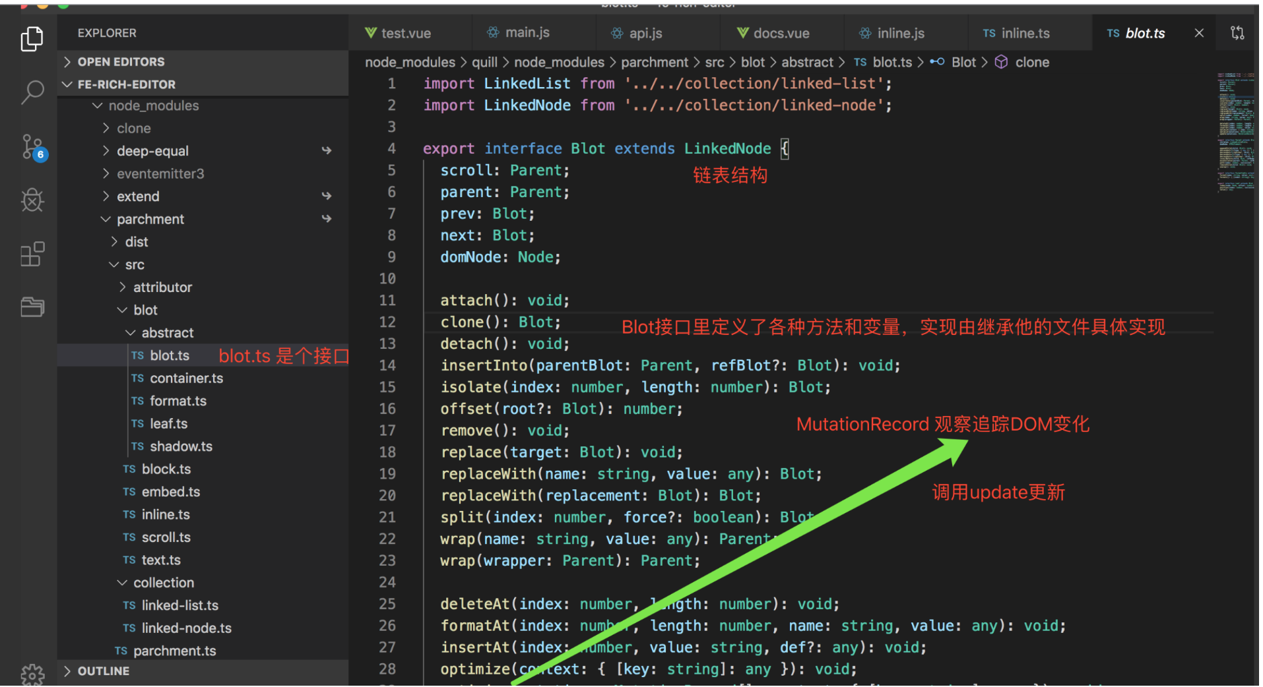The image size is (1263, 687).
Task: Click 'LinkedList' in the line 1 import
Action: click(527, 84)
